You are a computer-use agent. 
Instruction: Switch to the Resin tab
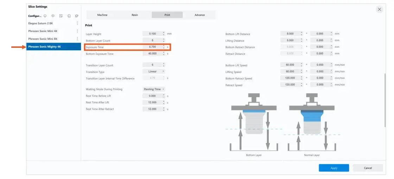135,15
